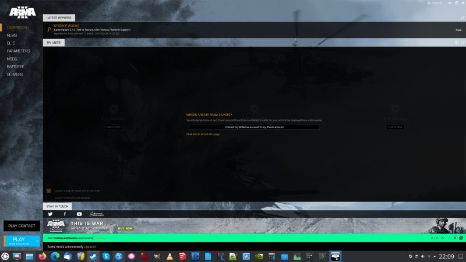Open the Facebook social link
This screenshot has height=262, width=466.
coord(65,214)
